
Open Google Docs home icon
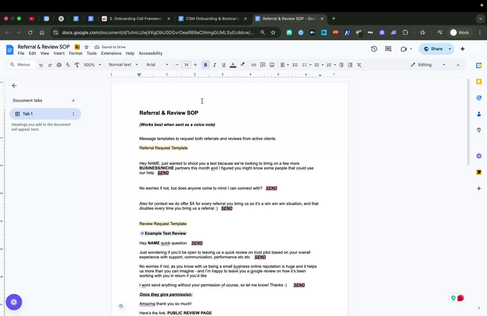[10, 50]
